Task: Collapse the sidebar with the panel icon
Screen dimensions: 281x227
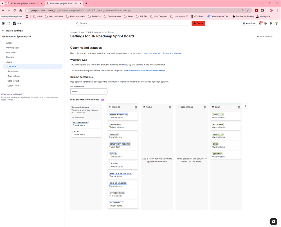Action: click(x=3, y=23)
